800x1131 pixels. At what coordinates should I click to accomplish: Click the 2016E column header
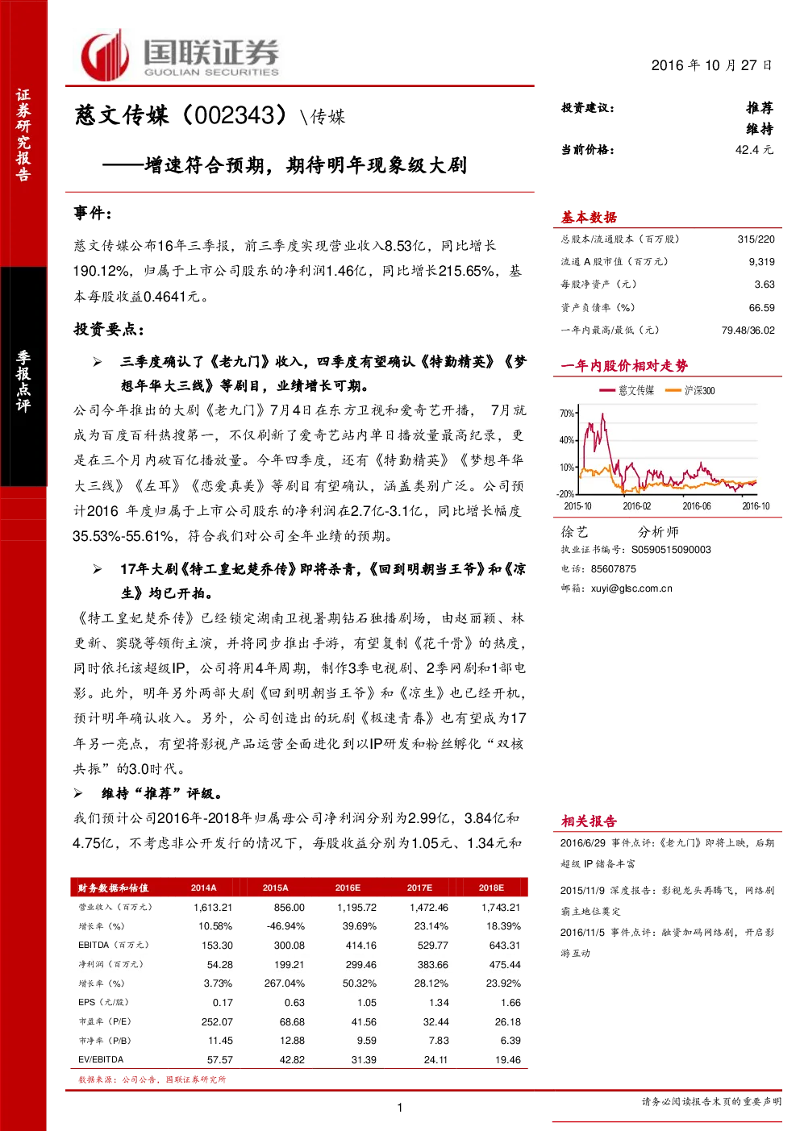[x=348, y=888]
